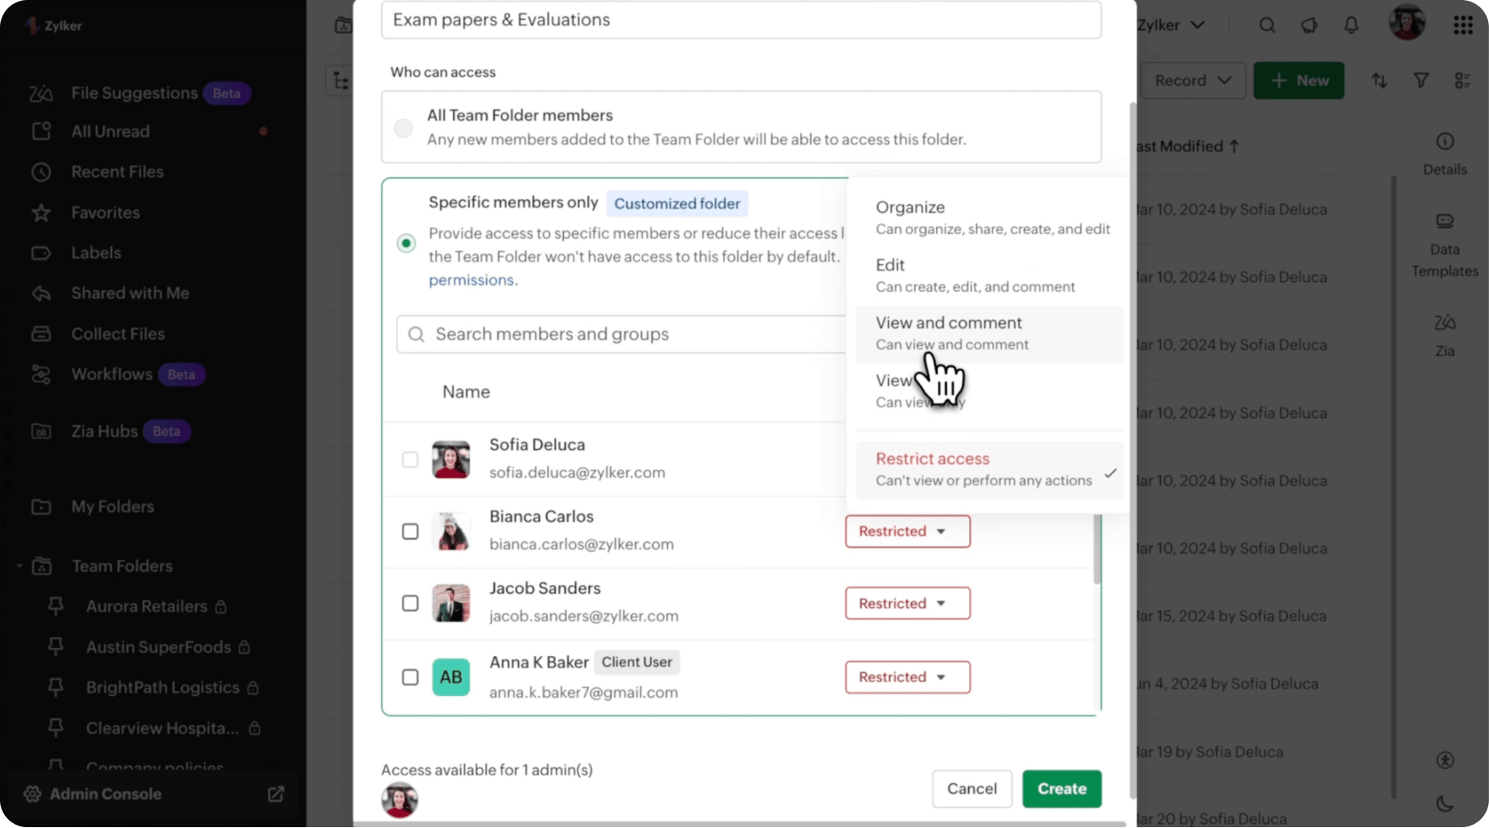The image size is (1489, 828).
Task: Open Workflows from the sidebar
Action: (113, 373)
